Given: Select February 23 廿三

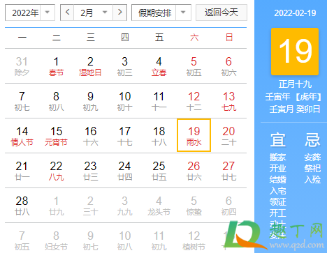Looking at the screenshot, I should click(90, 171).
